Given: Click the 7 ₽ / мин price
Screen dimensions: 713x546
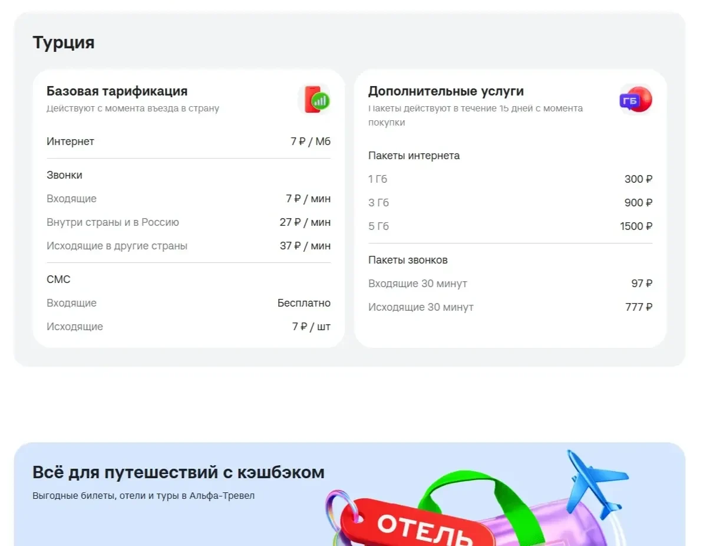Looking at the screenshot, I should [x=308, y=199].
